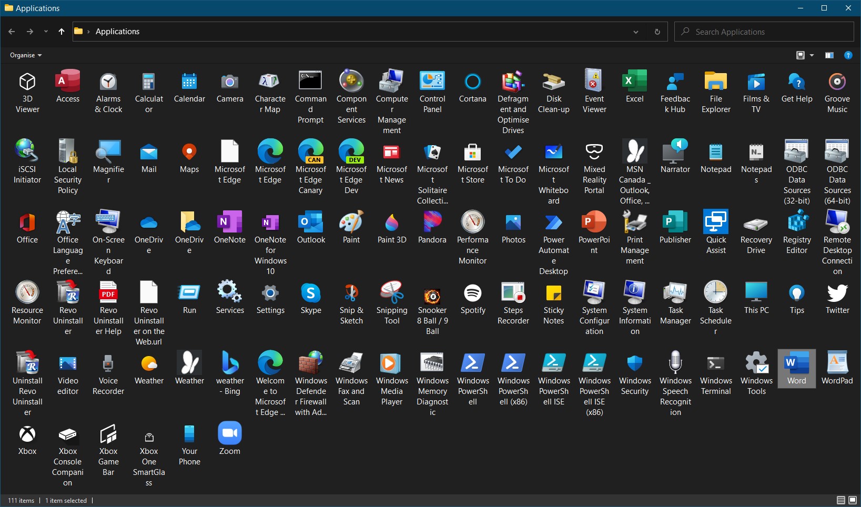Select the Control Panel icon
Image resolution: width=861 pixels, height=507 pixels.
pyautogui.click(x=432, y=82)
